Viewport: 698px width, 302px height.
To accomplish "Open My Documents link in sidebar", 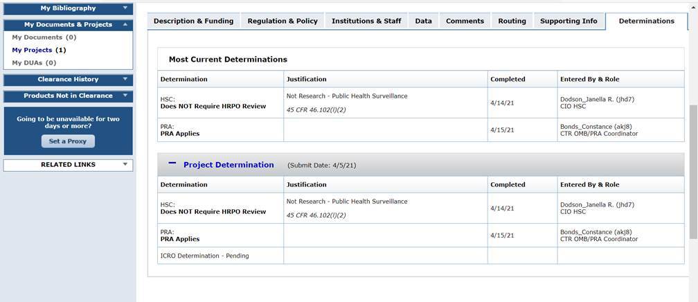I will (x=37, y=37).
